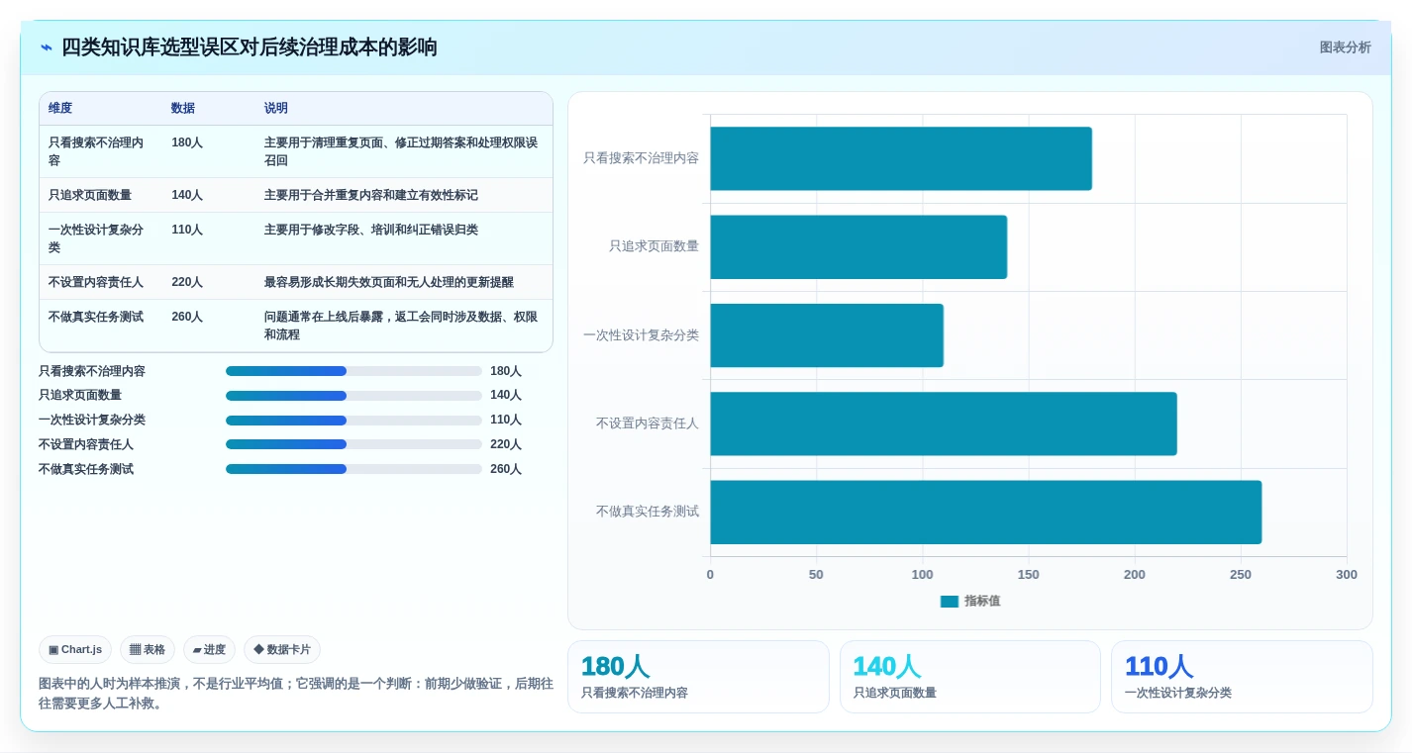Viewport: 1412px width, 753px height.
Task: Click x-axis tick label 150
Action: pos(1028,575)
